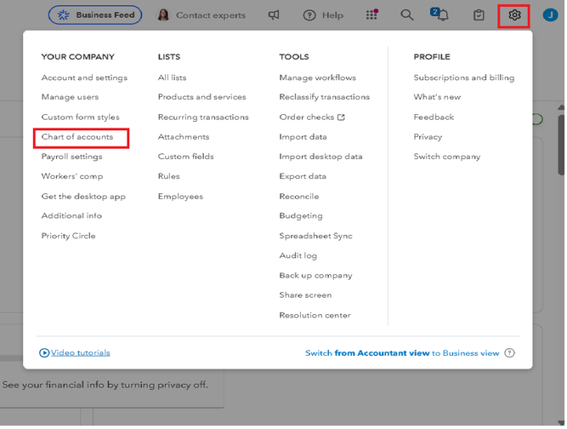567x429 pixels.
Task: Click the help icon beside Business view
Action: coord(509,353)
